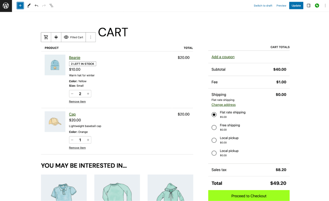Click the Update button
Screen dimensions: 329x201
(296, 5)
